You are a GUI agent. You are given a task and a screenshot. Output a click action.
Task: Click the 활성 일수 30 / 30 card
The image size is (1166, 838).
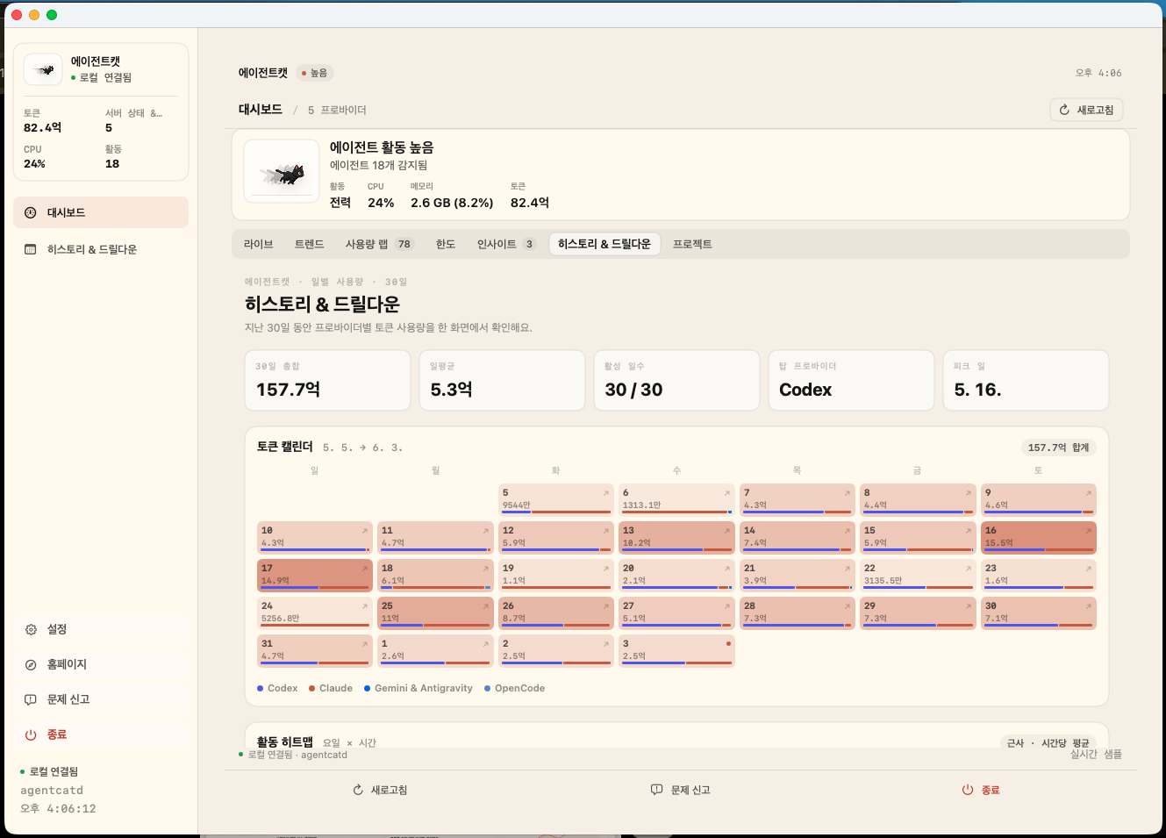click(676, 380)
